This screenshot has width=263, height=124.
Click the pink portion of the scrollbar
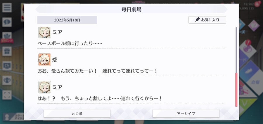[x=236, y=90]
